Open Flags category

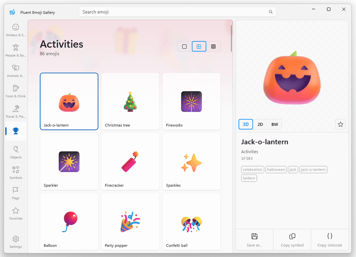tap(16, 193)
